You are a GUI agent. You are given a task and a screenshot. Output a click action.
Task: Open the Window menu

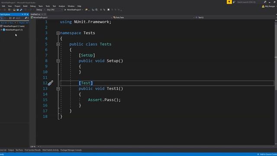pyautogui.click(x=71, y=6)
